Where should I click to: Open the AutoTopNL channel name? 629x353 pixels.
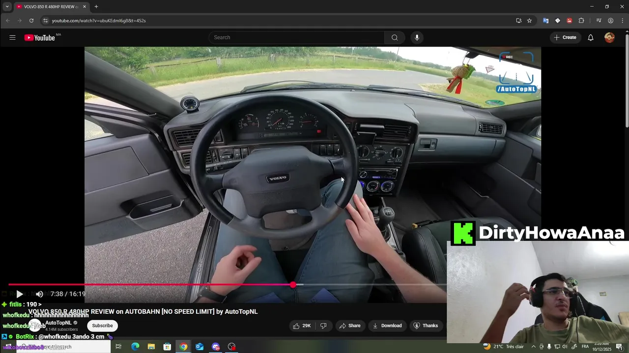(x=58, y=323)
